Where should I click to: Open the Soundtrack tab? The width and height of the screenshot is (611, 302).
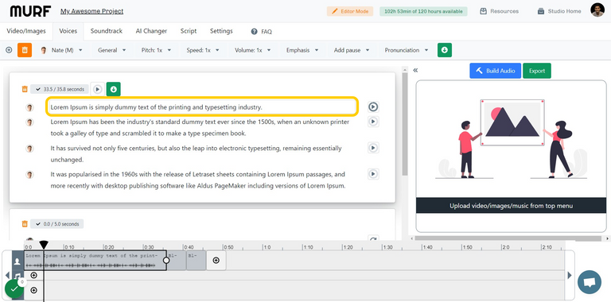pyautogui.click(x=107, y=31)
